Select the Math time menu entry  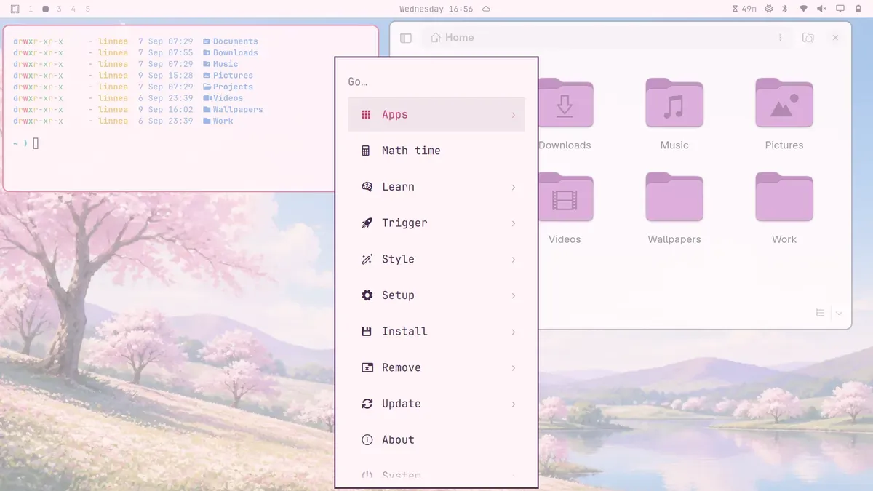click(x=436, y=151)
